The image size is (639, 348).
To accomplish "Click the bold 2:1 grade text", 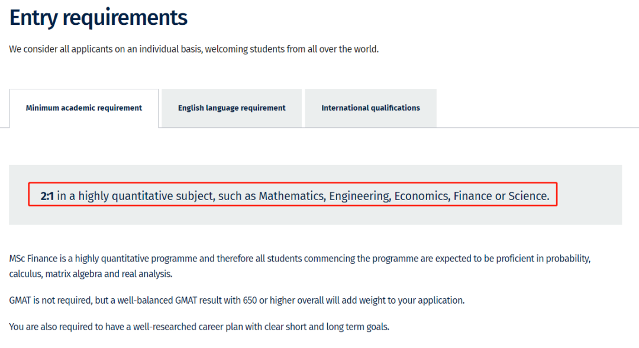I will (x=47, y=196).
